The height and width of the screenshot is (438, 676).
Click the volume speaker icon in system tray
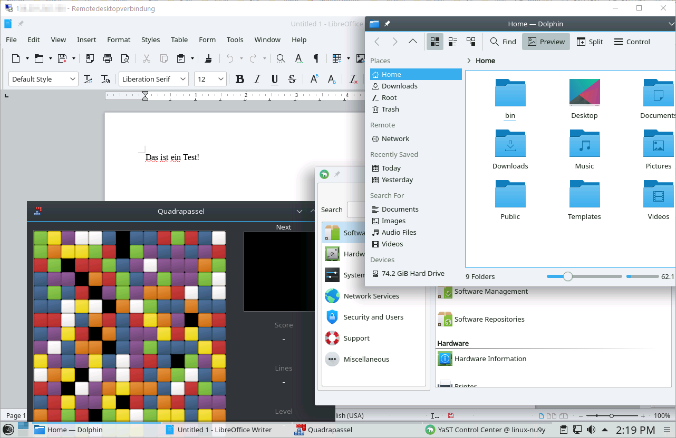point(591,430)
